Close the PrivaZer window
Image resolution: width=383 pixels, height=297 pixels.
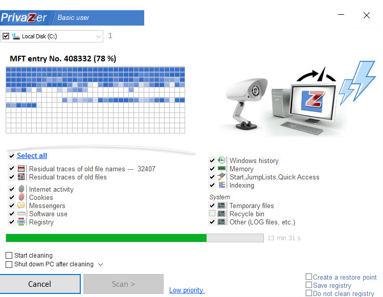367,15
